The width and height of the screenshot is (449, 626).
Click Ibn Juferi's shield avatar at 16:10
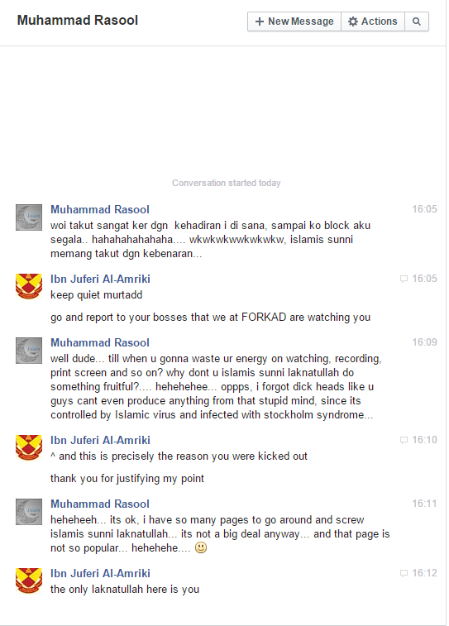tap(29, 448)
